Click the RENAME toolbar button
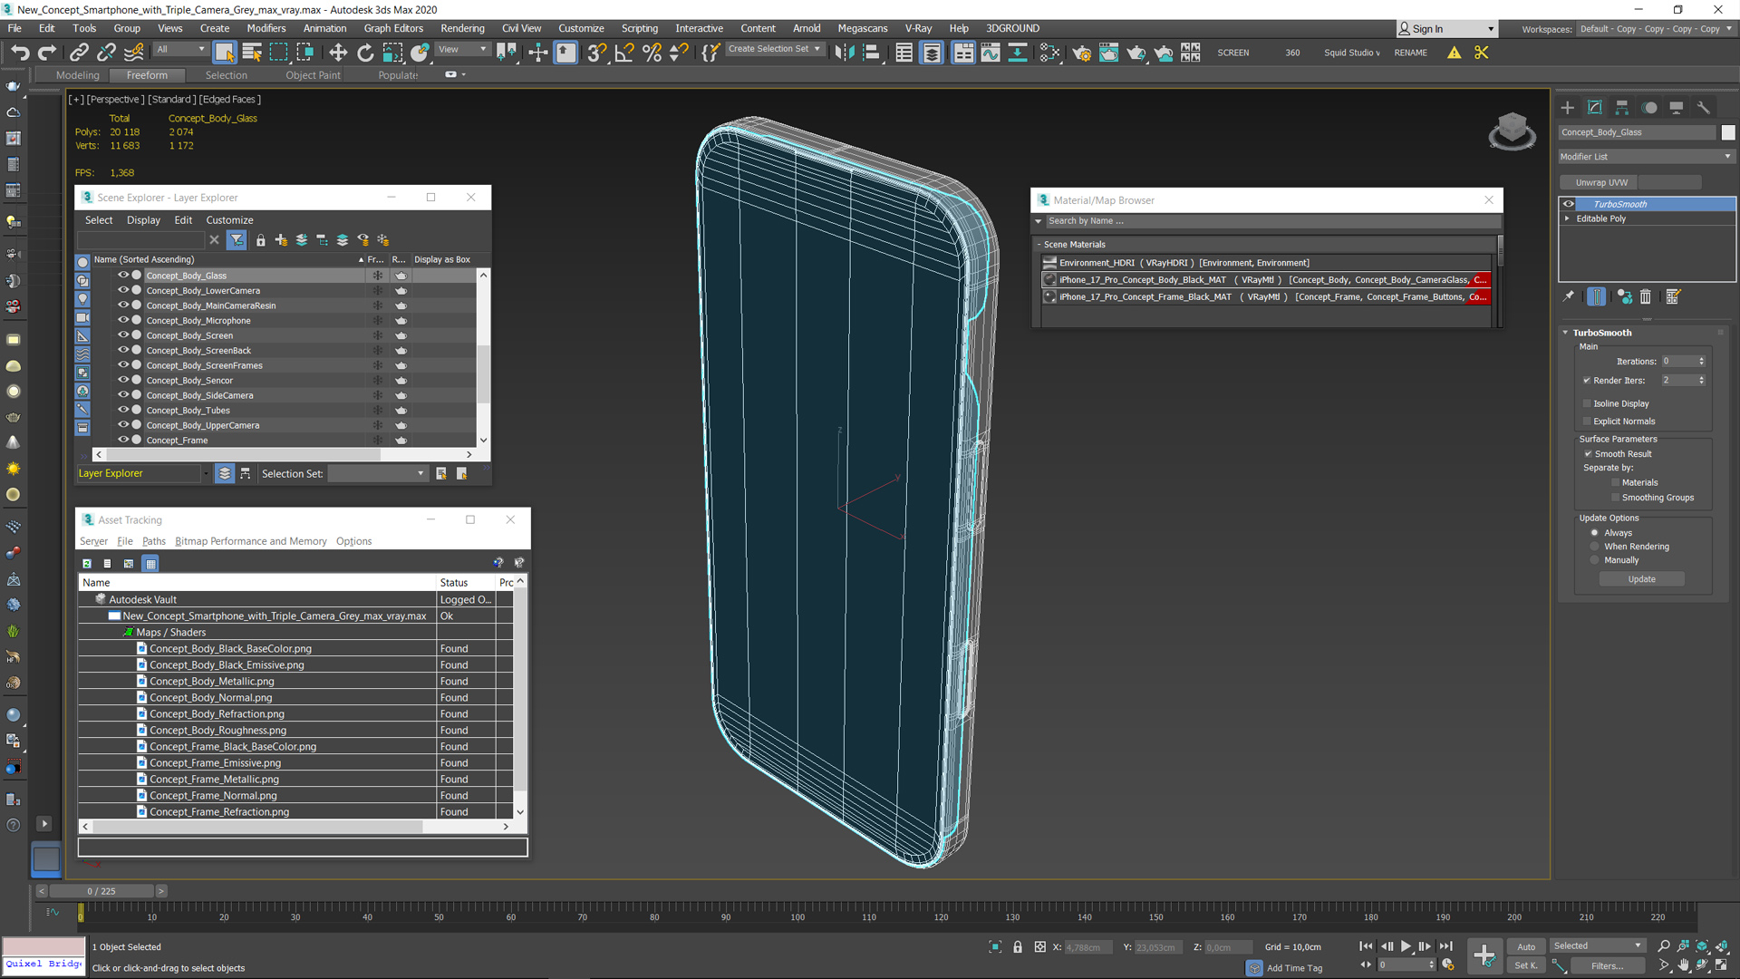Image resolution: width=1740 pixels, height=979 pixels. click(1410, 53)
